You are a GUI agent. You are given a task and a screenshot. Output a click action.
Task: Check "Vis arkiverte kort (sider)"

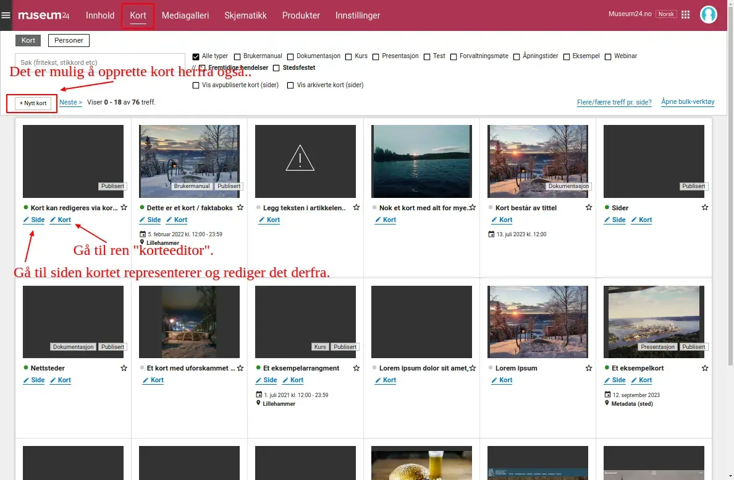click(290, 85)
